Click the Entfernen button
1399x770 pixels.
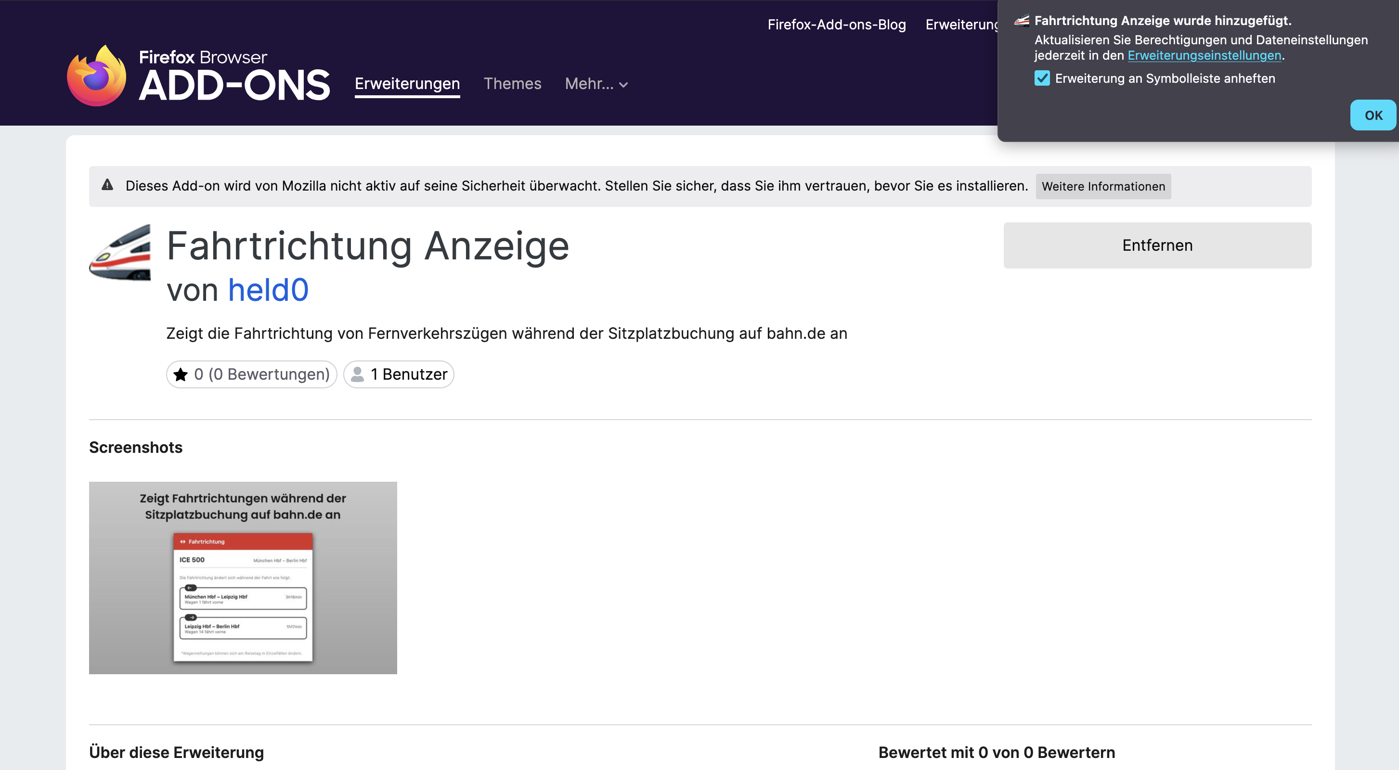[x=1157, y=245]
